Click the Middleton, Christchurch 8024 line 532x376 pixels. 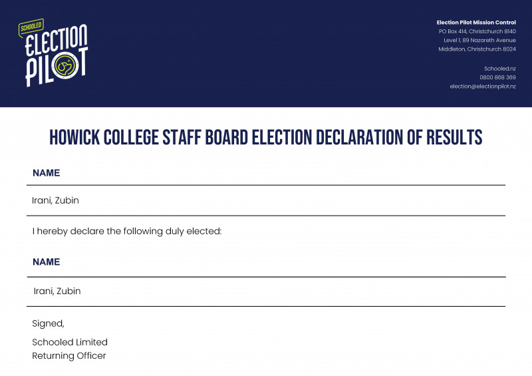pos(477,49)
